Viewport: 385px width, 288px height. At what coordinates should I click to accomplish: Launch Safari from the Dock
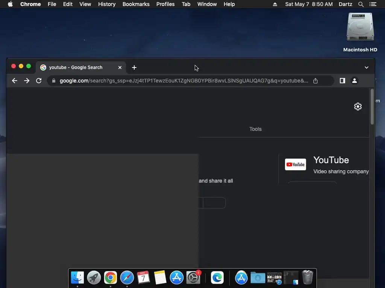(127, 278)
